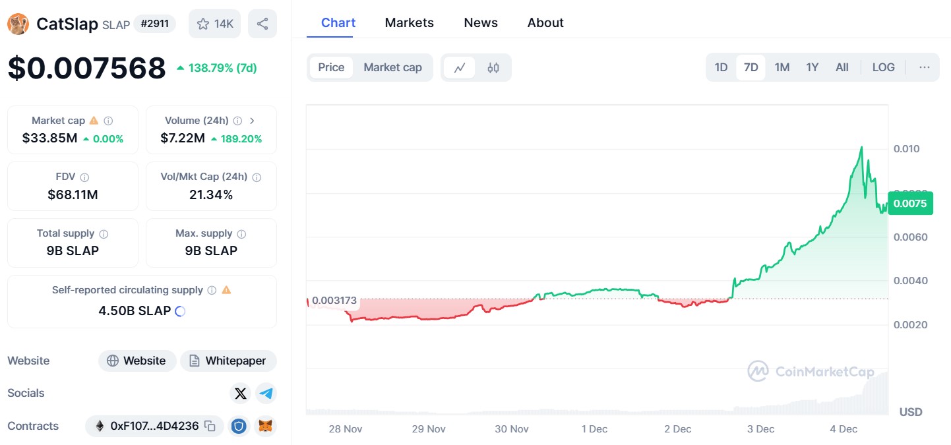This screenshot has height=445, width=951.
Task: Set chart range to 1D
Action: [721, 67]
